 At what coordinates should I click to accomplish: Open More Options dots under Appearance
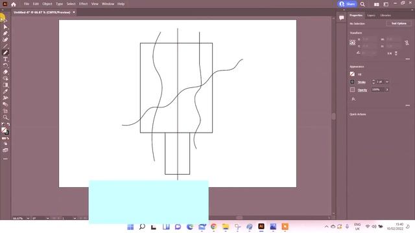coord(408,105)
